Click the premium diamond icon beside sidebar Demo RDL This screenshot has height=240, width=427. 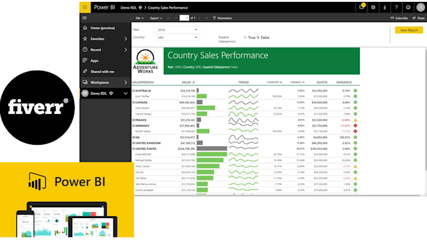[x=111, y=93]
